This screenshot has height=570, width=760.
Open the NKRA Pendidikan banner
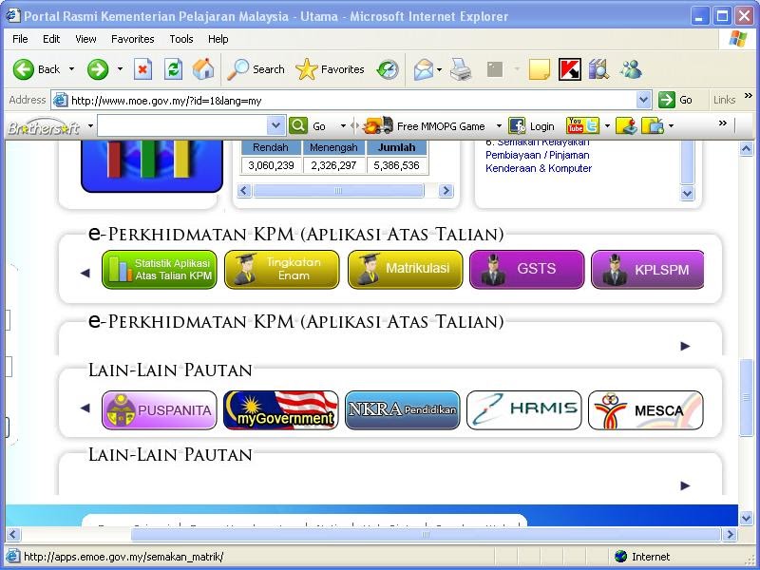402,410
